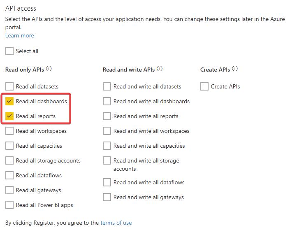
Task: Click info icon beside Read only APIs
Action: point(49,69)
